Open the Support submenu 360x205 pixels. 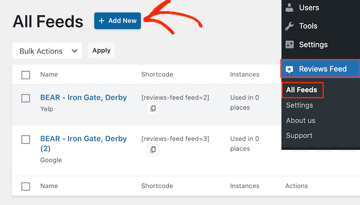click(x=299, y=136)
